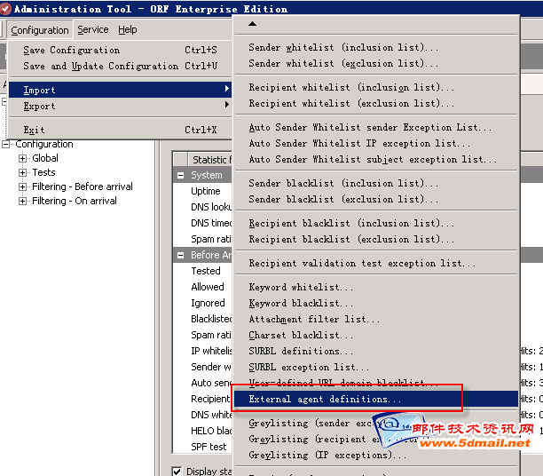Import Sender blacklist exclusion list
Image resolution: width=543 pixels, height=476 pixels.
[376, 199]
